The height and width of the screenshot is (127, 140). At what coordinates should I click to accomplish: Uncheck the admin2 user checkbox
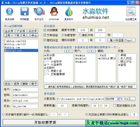tap(76, 59)
